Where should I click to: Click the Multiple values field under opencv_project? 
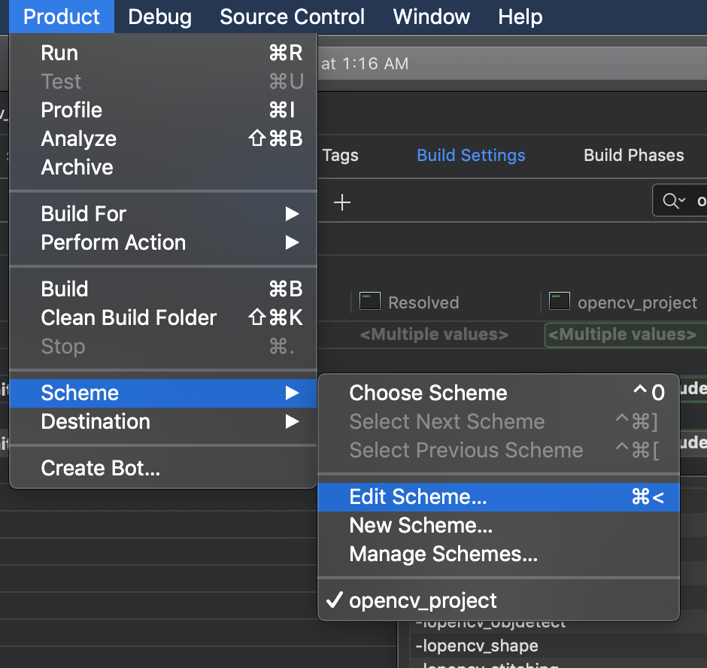[622, 334]
